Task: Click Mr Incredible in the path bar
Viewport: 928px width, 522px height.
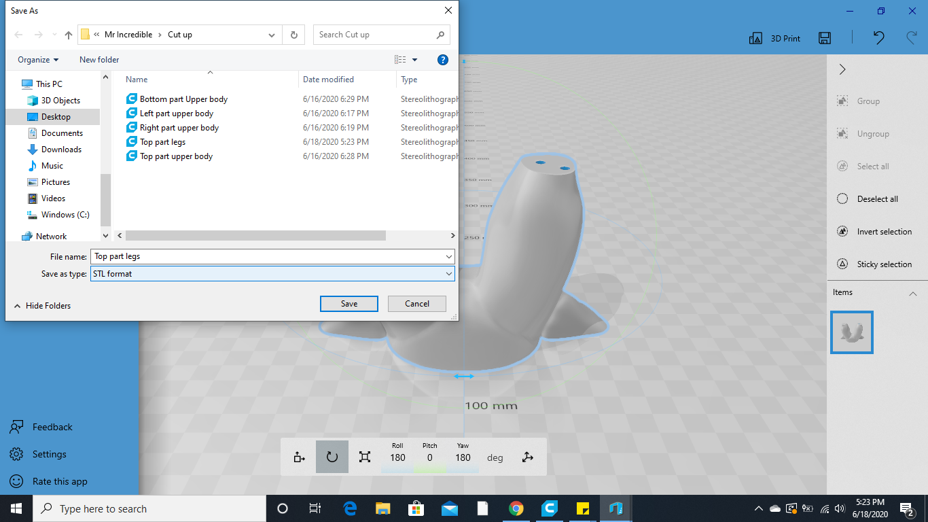Action: [128, 35]
